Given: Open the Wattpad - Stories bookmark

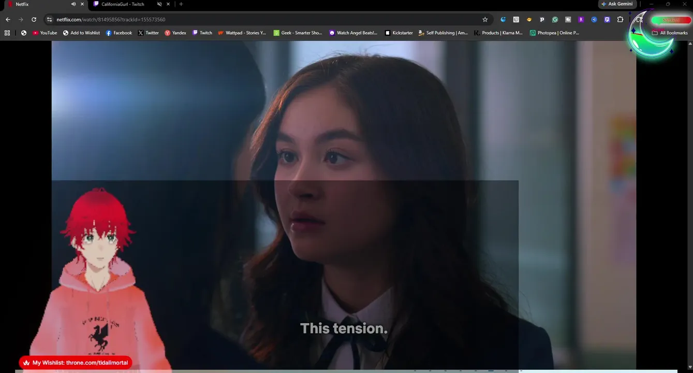Looking at the screenshot, I should coord(242,33).
